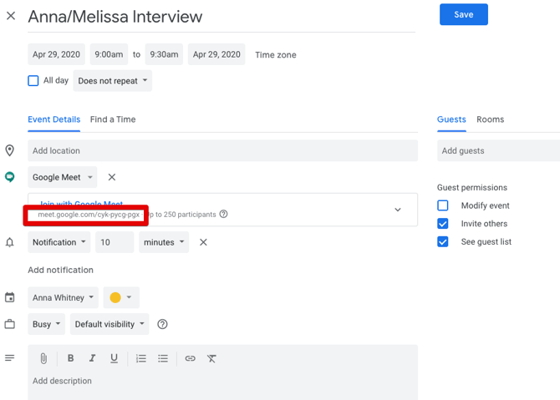Switch to the Rooms tab

click(x=490, y=119)
